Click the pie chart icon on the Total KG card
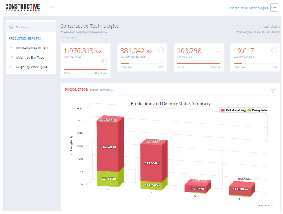Viewport: 283px width, 214px height. click(104, 62)
